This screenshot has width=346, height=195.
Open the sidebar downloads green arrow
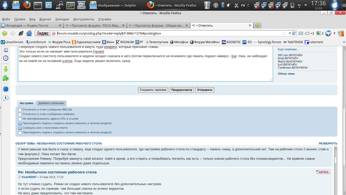6,69
